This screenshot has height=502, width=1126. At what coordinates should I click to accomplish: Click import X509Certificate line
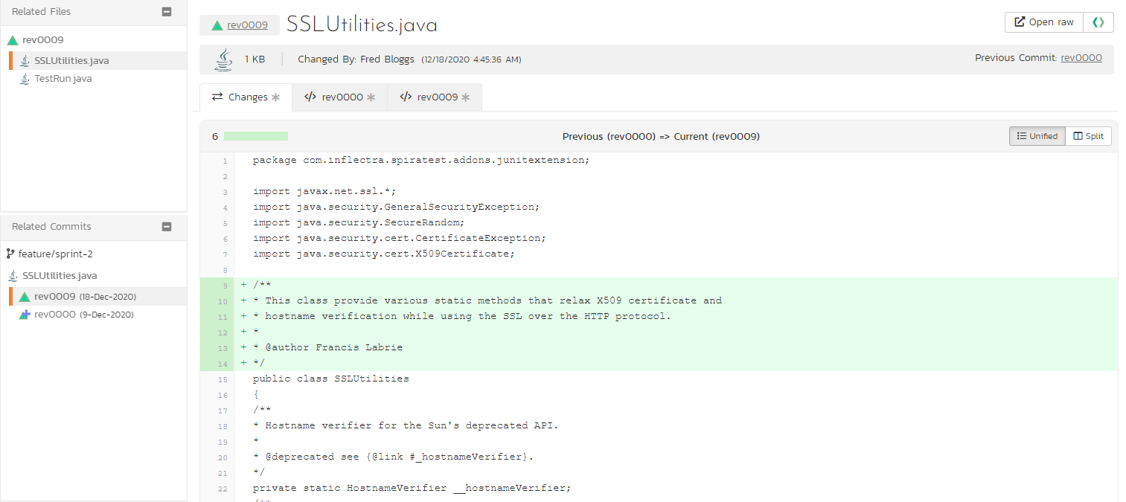click(383, 254)
